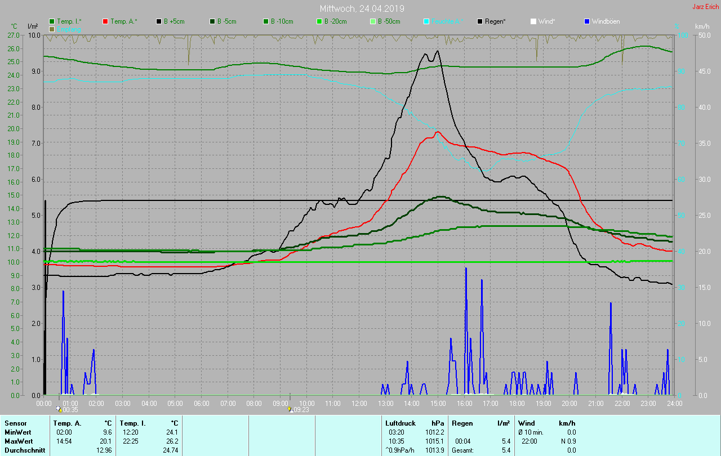
Task: Click the 12:00 label on the time axis
Action: click(359, 403)
